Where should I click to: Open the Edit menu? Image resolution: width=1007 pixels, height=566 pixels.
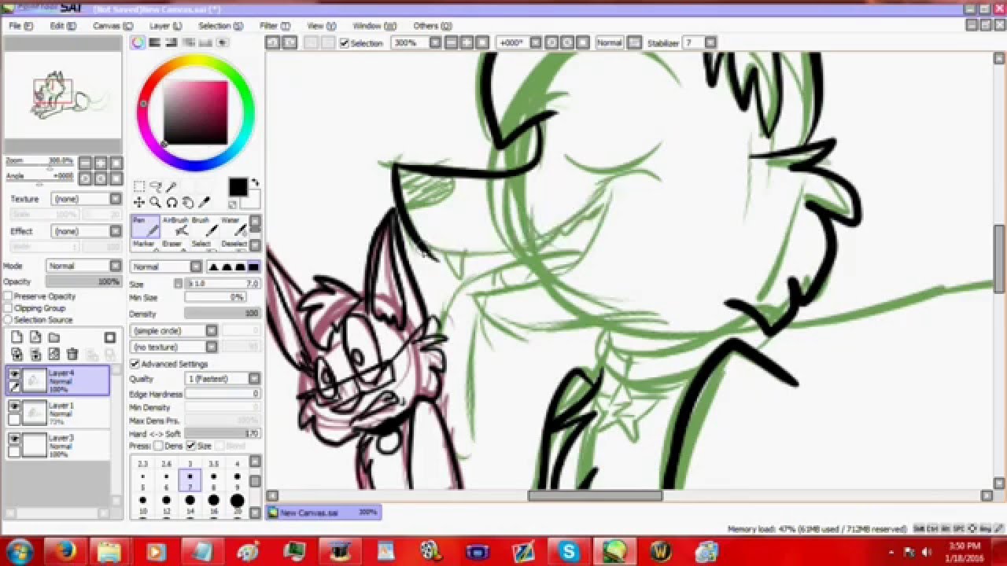(63, 26)
